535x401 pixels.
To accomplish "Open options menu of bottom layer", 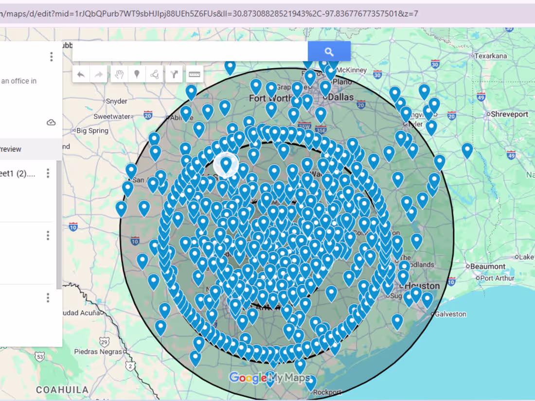I will click(x=48, y=297).
